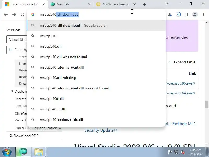This screenshot has width=209, height=157.
Task: Open 'Run a C++ -clr application' item
Action: [36, 128]
